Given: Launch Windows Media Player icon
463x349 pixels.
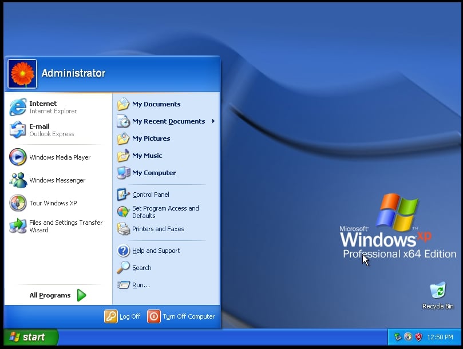Looking at the screenshot, I should pos(18,157).
